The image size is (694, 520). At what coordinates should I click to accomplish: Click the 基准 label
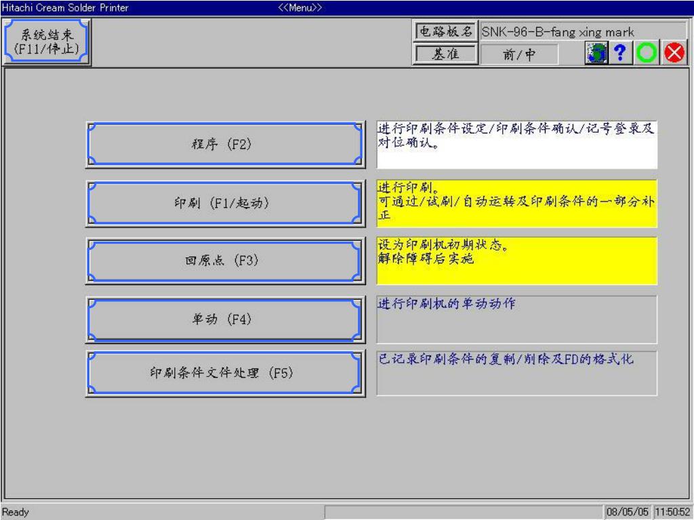tap(445, 54)
